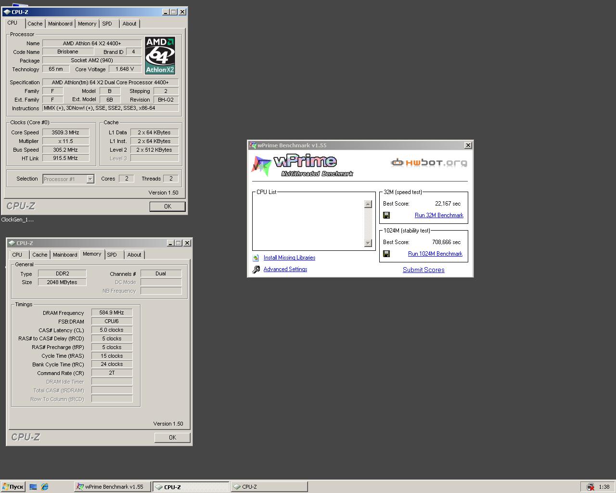Click the Bank Cycle Time value 24 clocks
This screenshot has width=616, height=493.
tap(112, 364)
